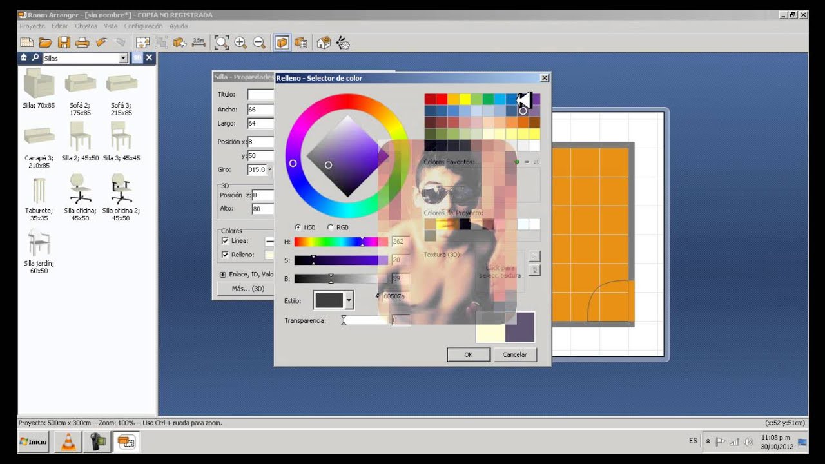Viewport: 825px width, 464px height.
Task: Open the Estilo fill style dropdown
Action: (349, 300)
